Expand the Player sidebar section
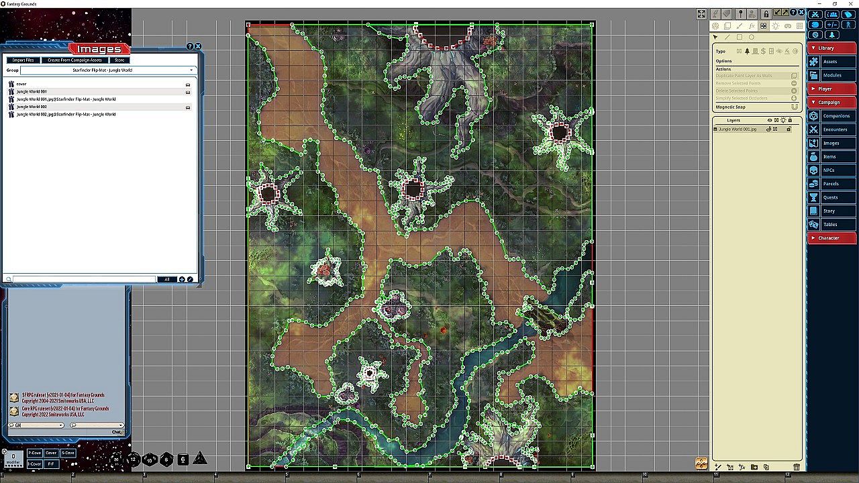859x483 pixels. pos(832,89)
